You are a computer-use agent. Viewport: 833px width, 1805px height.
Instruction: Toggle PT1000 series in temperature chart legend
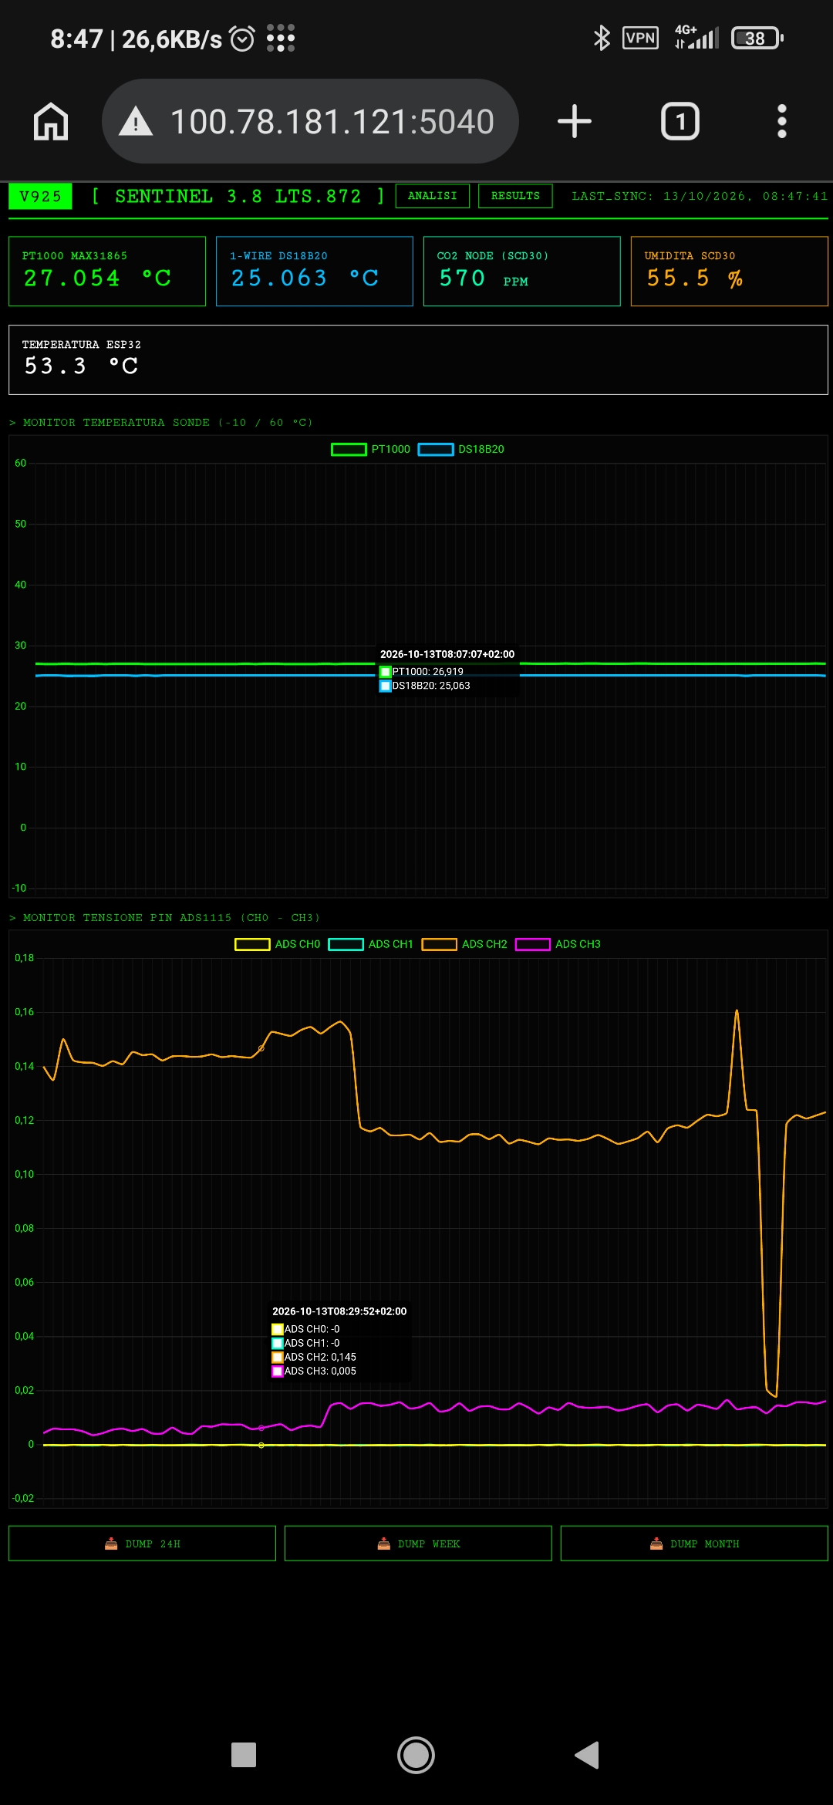pos(371,449)
